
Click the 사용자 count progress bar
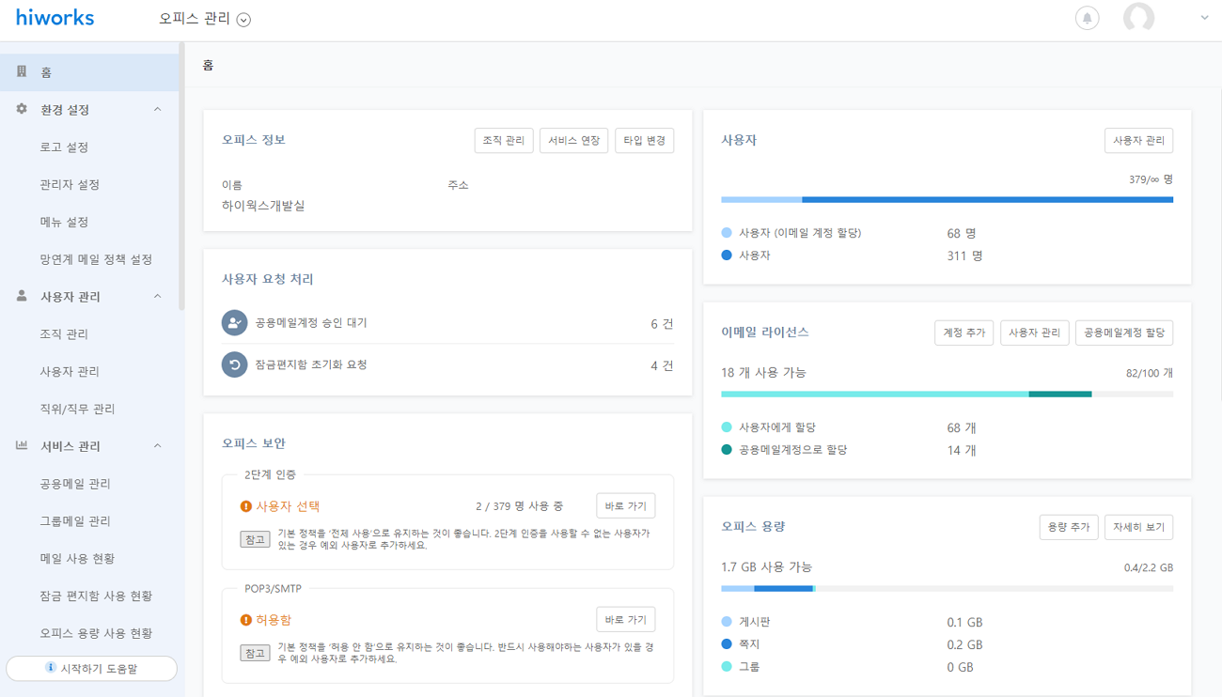pos(947,199)
